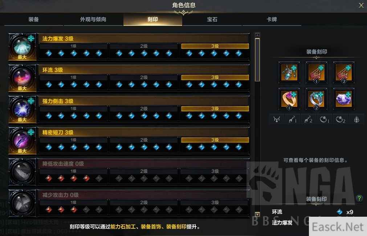367x236 pixels.
Task: Switch to the 卡牌 tab
Action: click(272, 19)
